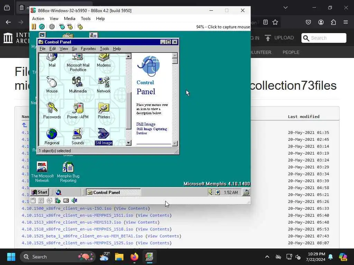The image size is (354, 265).
Task: Click the Memphis tray icon beside the clock
Action: coord(218,193)
